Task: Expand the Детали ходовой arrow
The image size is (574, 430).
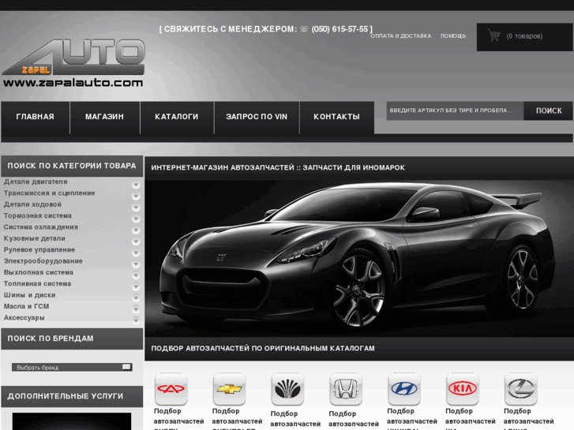Action: tap(136, 208)
